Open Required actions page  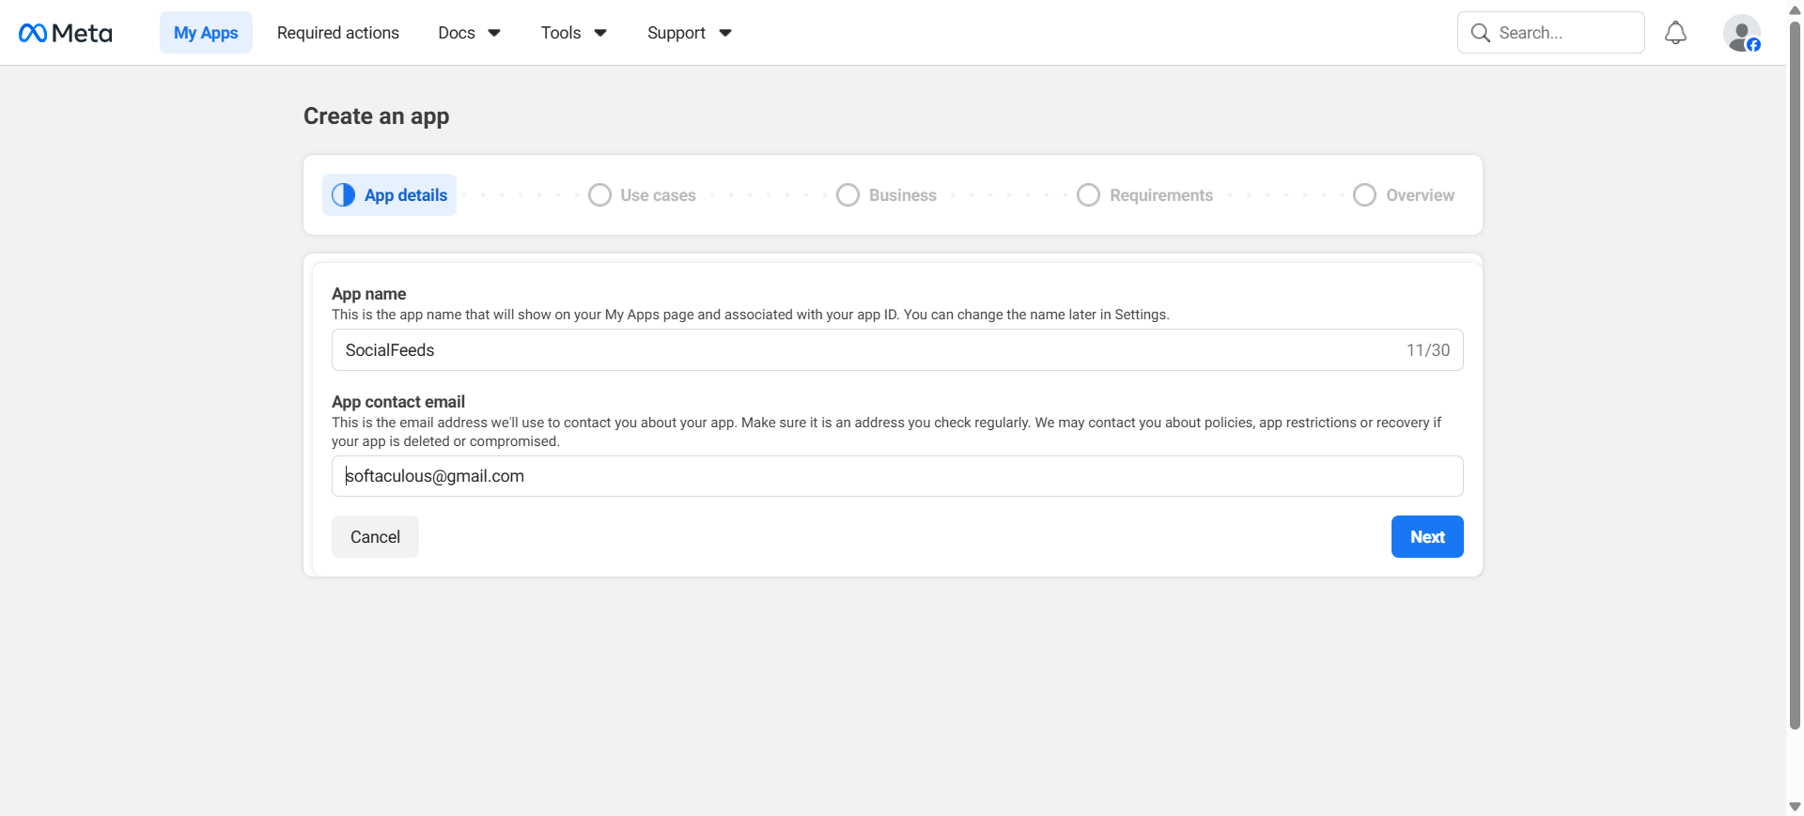(338, 33)
